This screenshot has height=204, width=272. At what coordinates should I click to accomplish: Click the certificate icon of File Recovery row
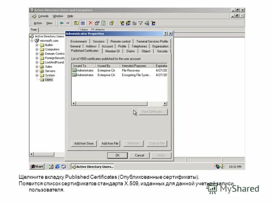click(x=74, y=70)
